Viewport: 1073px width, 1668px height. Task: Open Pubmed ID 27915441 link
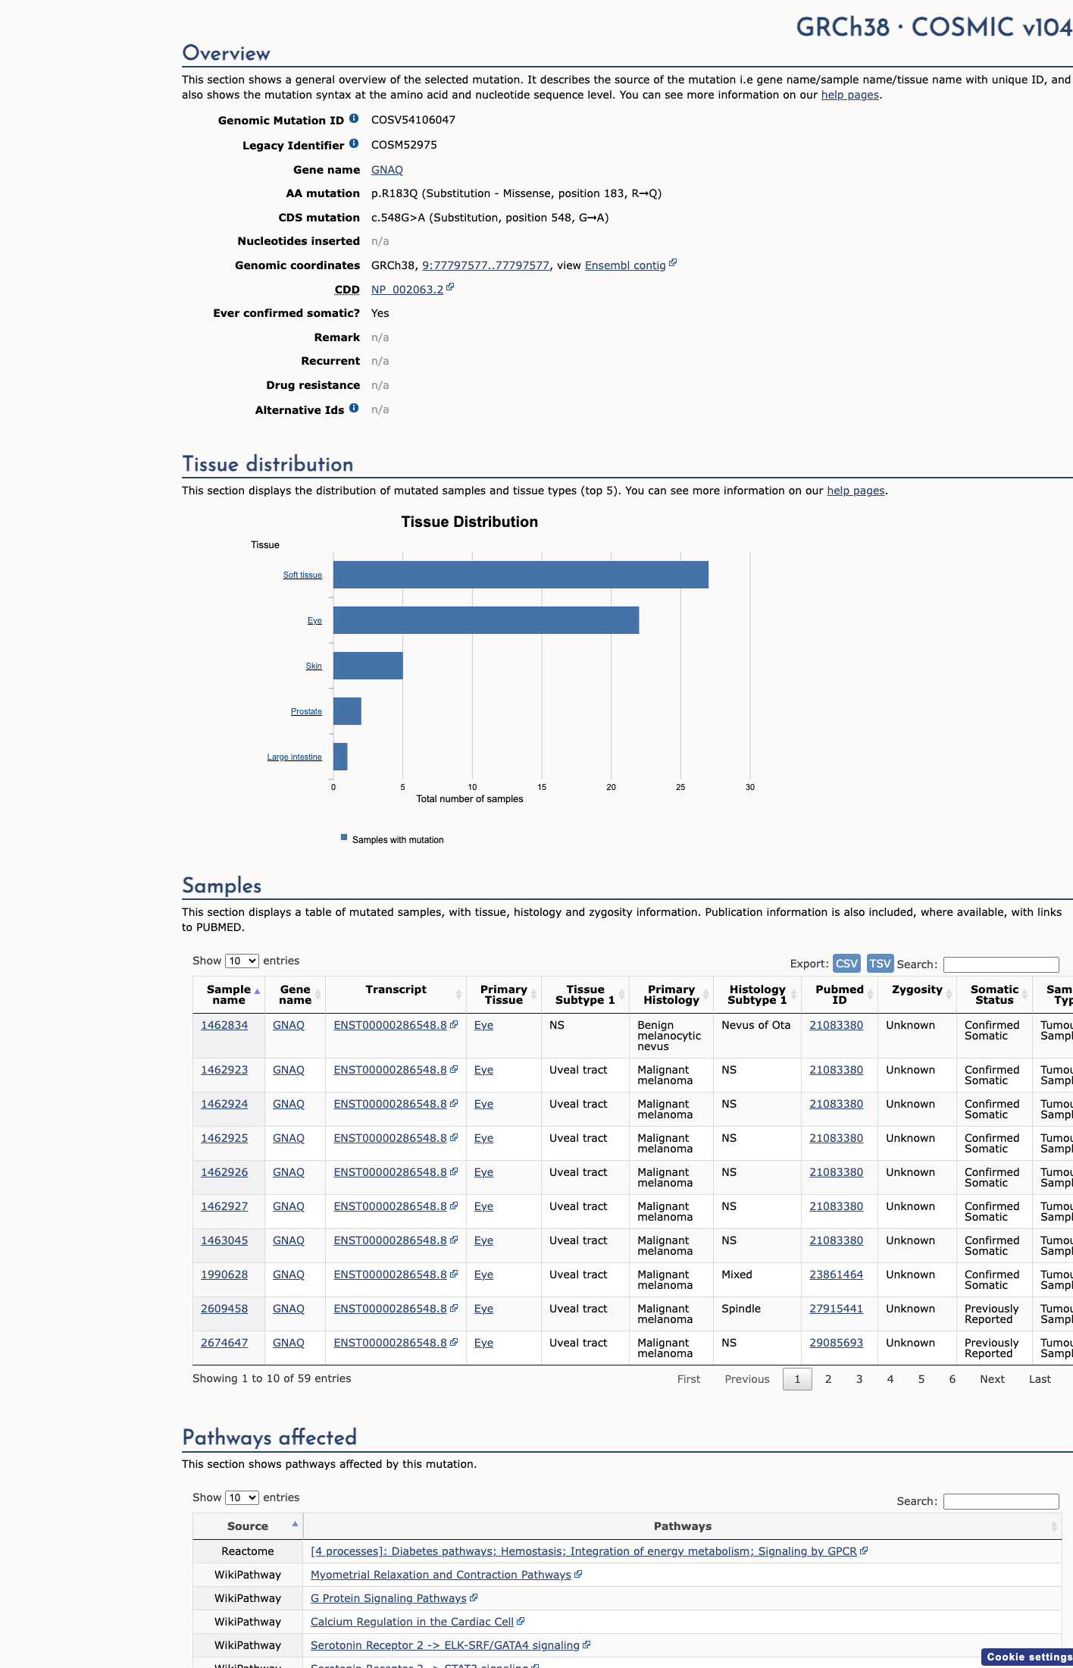coord(836,1309)
